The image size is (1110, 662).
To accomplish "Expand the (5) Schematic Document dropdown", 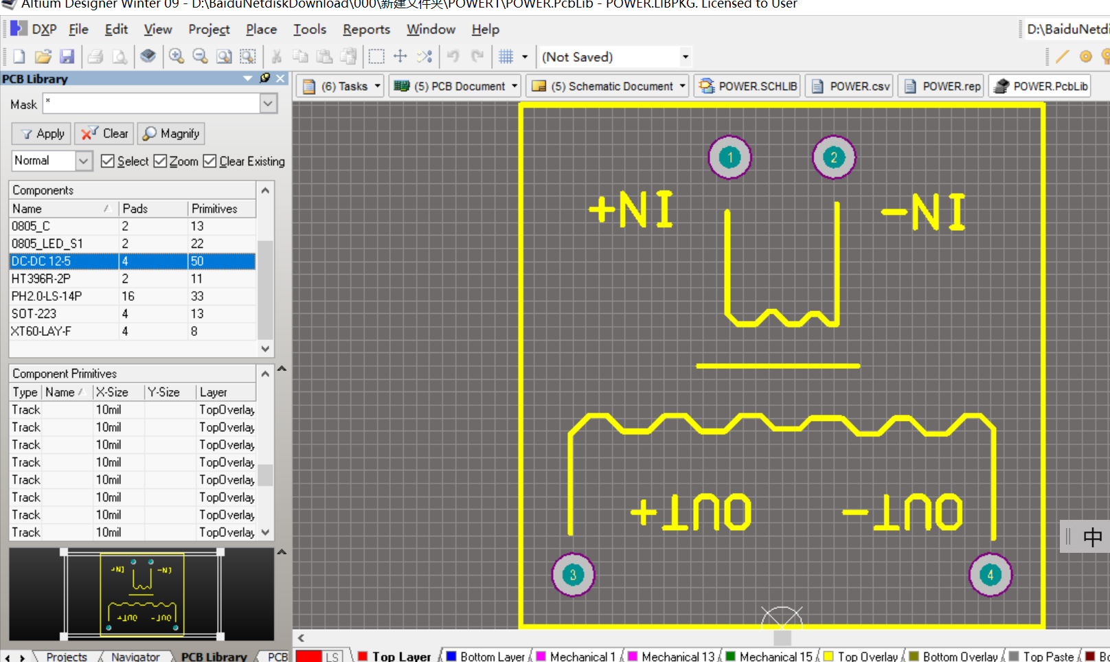I will [682, 86].
